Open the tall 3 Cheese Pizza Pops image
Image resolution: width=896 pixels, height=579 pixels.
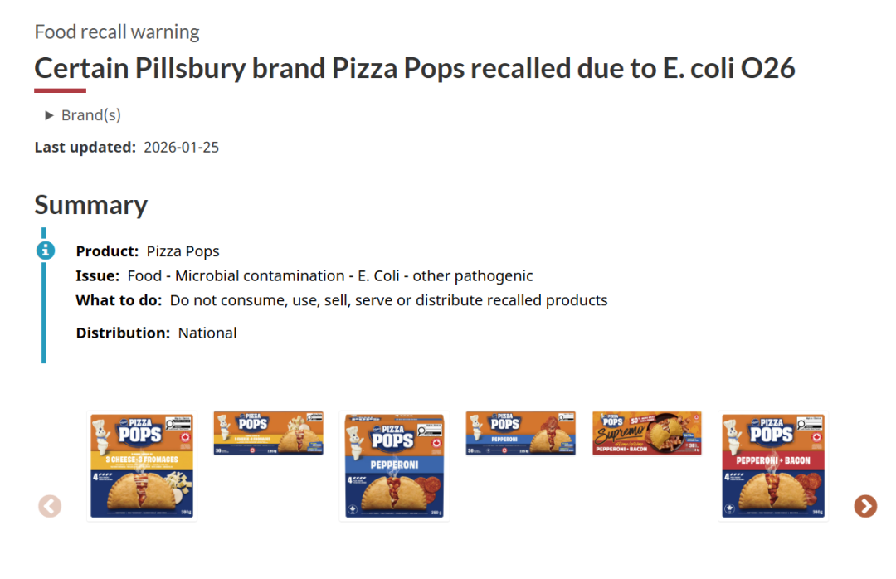coord(142,466)
